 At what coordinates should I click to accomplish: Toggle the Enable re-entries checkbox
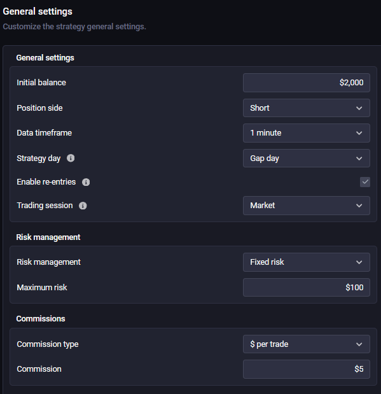coord(364,182)
